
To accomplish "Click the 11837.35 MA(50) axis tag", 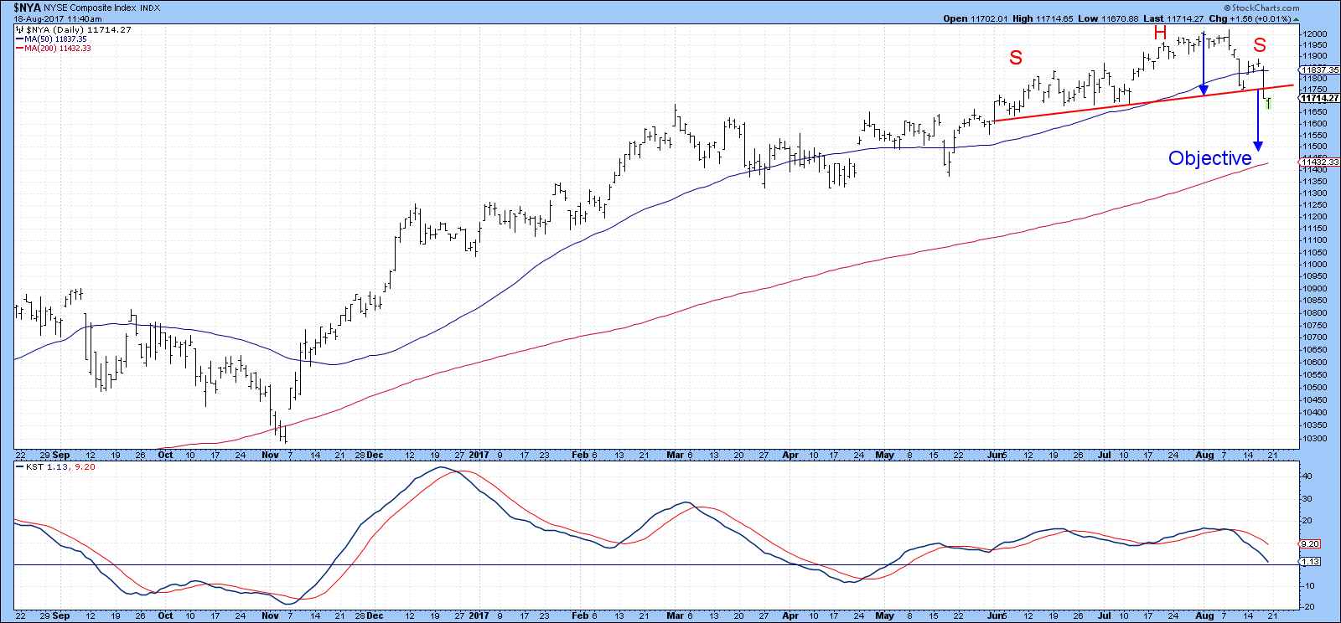I will click(x=1320, y=70).
